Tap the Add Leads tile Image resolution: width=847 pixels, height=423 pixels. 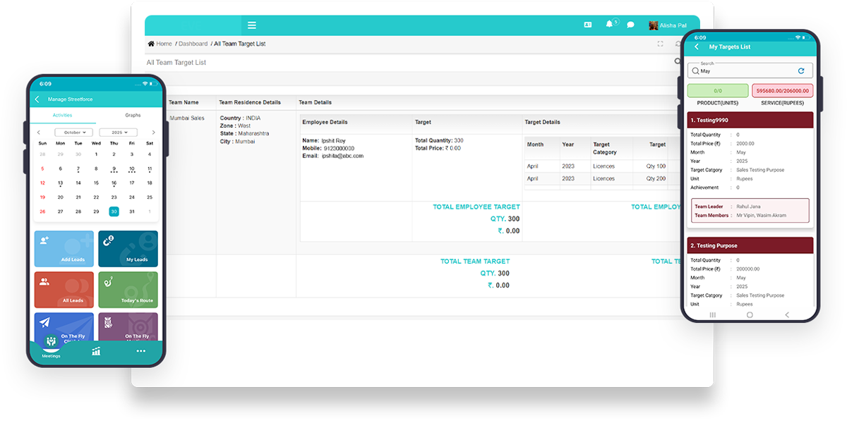coord(64,249)
